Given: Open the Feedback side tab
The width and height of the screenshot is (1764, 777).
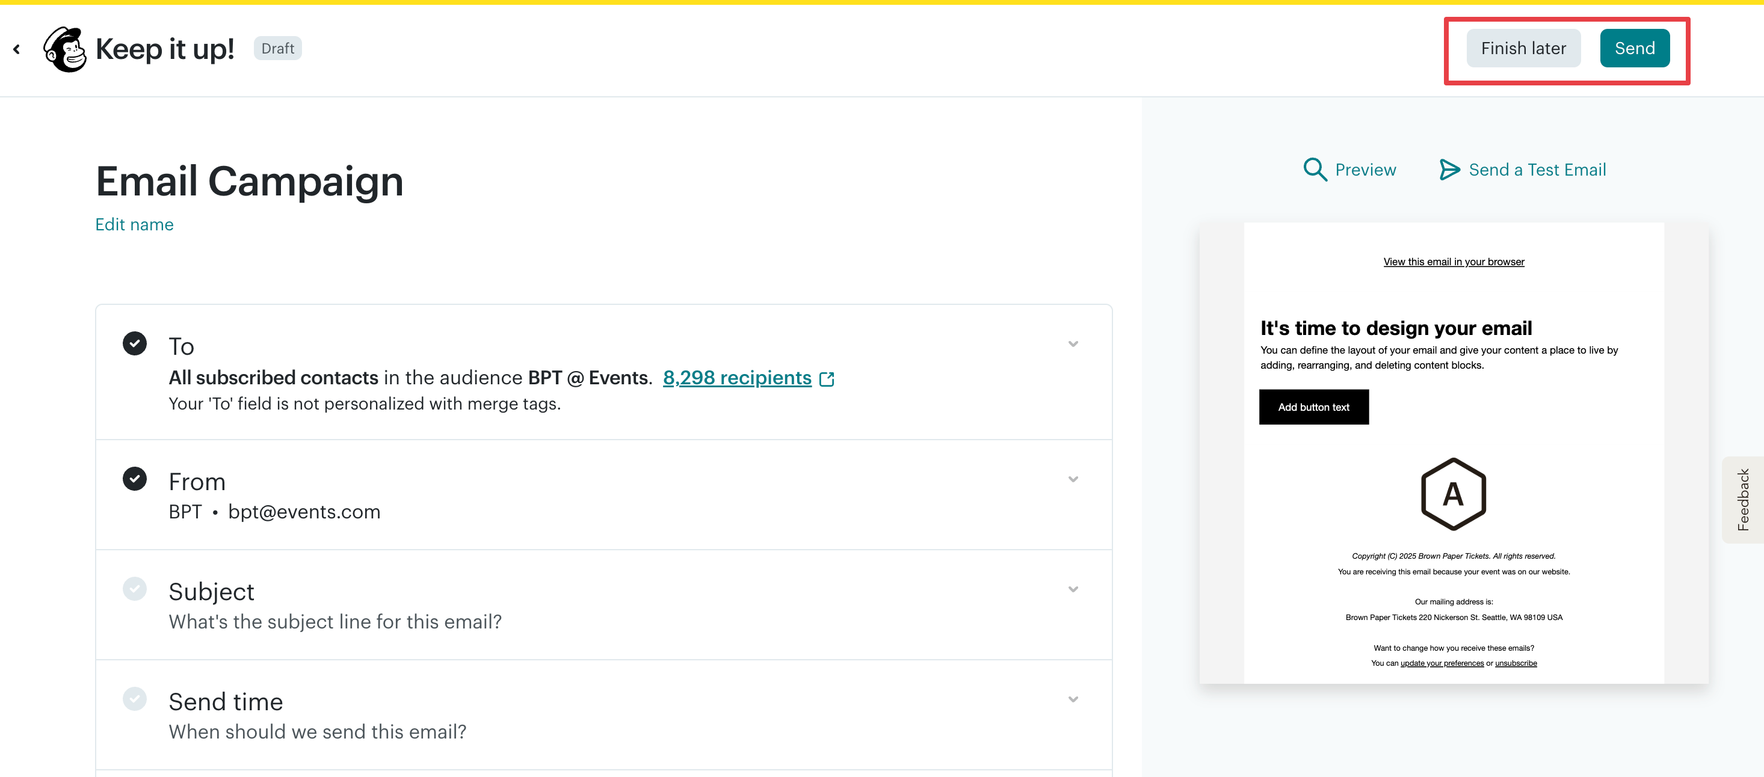Looking at the screenshot, I should [x=1743, y=500].
